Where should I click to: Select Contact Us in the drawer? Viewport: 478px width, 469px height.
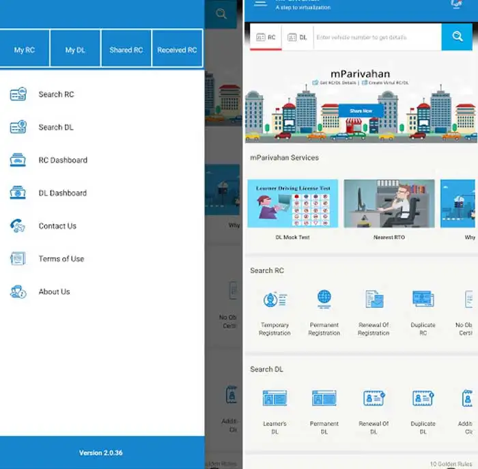[57, 226]
